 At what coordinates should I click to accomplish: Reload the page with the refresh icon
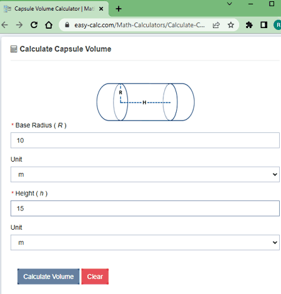[34, 25]
